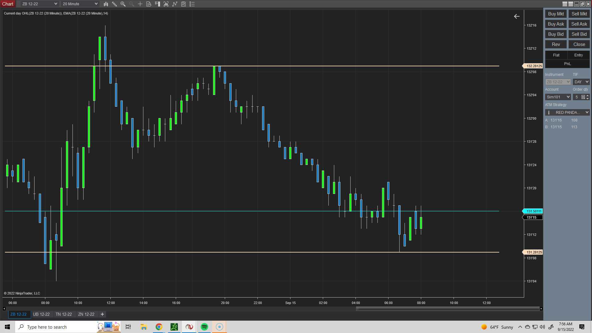Click the Buy Mkt button

(x=556, y=14)
